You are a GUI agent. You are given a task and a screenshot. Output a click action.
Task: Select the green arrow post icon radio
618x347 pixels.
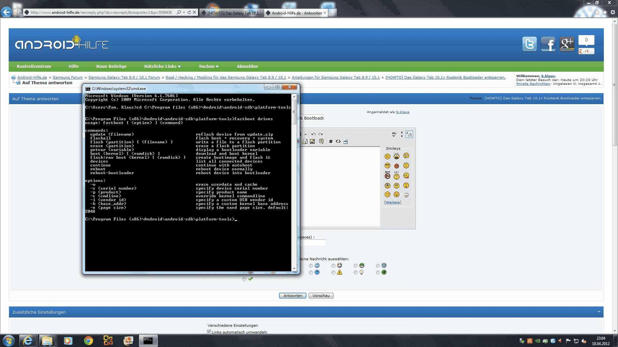pos(378,272)
